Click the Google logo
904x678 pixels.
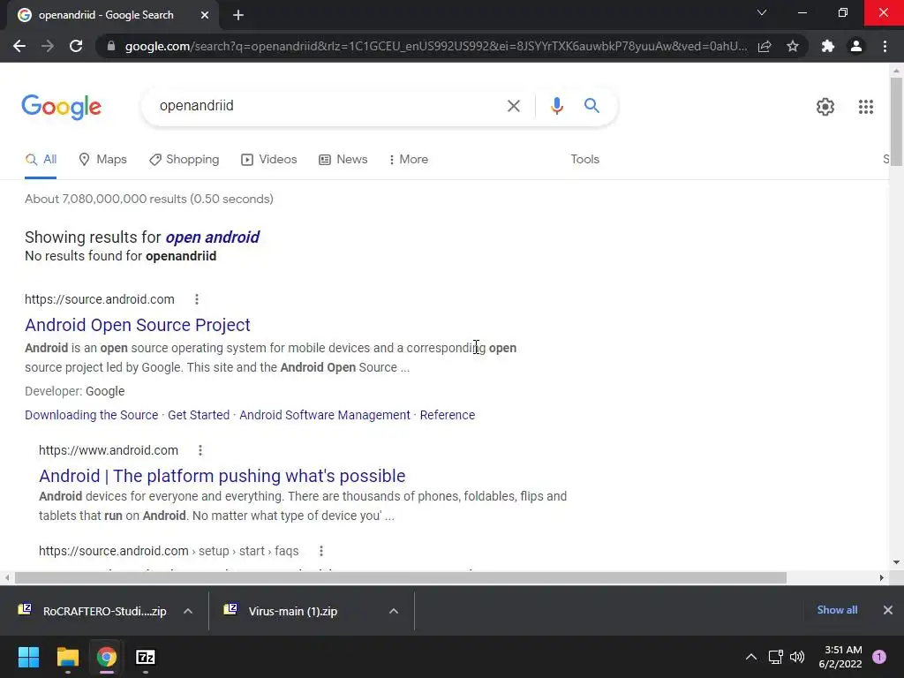pyautogui.click(x=61, y=107)
